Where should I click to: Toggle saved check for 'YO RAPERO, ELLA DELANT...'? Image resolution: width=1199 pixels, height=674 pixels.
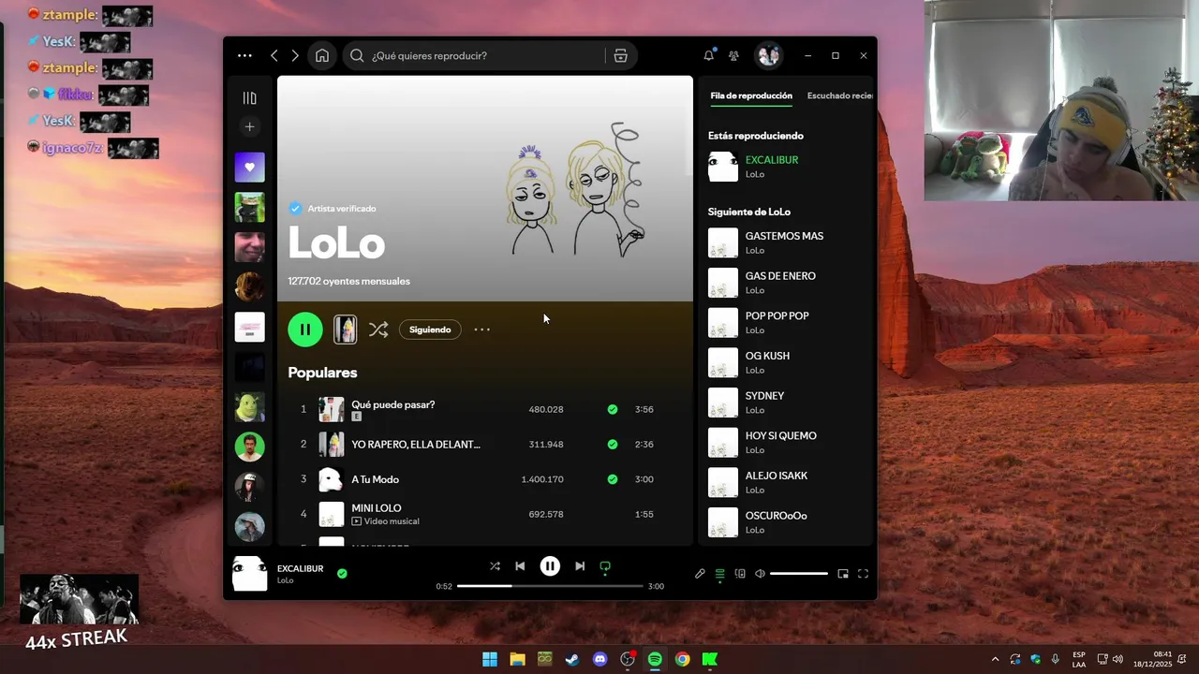coord(613,444)
